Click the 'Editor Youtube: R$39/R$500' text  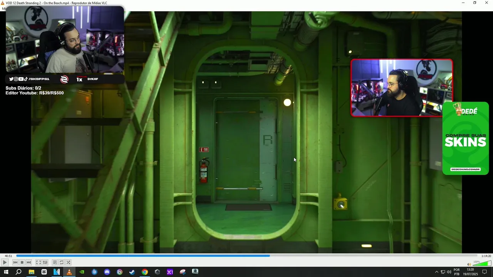tap(35, 93)
